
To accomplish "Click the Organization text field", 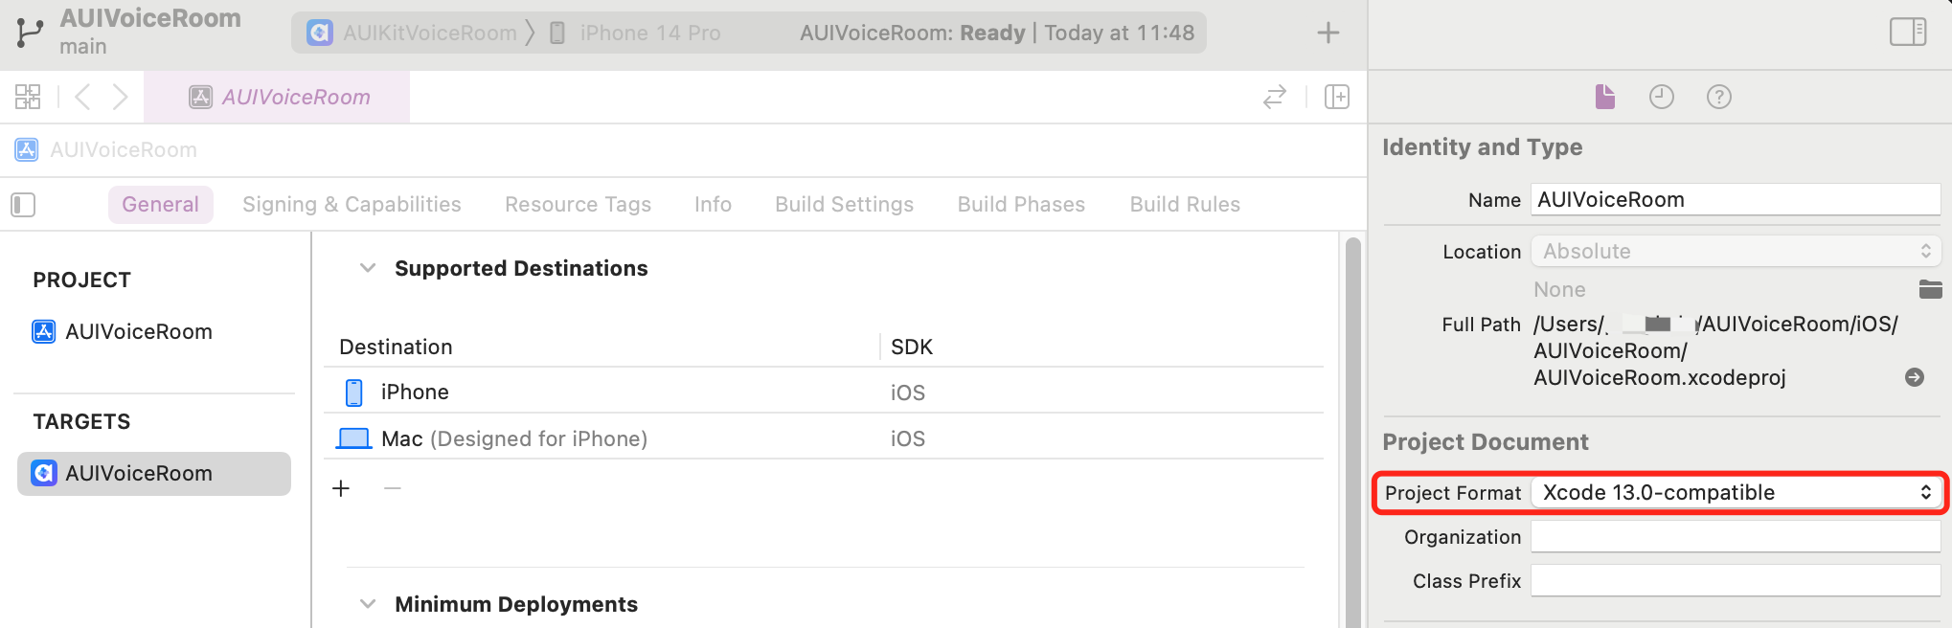I will [1736, 537].
